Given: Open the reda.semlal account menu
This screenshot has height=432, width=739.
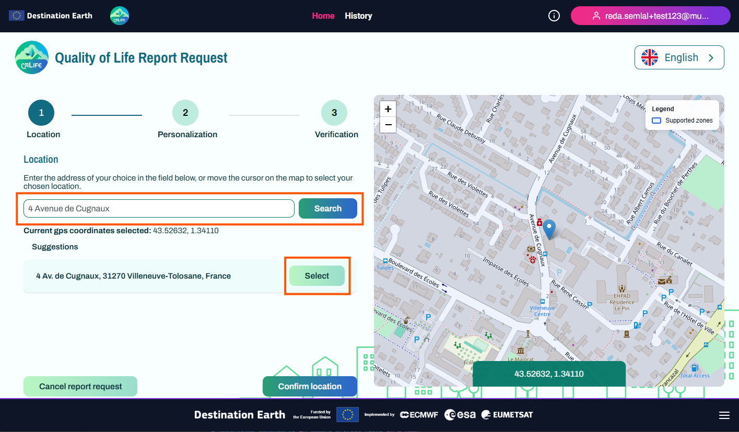Looking at the screenshot, I should point(650,16).
